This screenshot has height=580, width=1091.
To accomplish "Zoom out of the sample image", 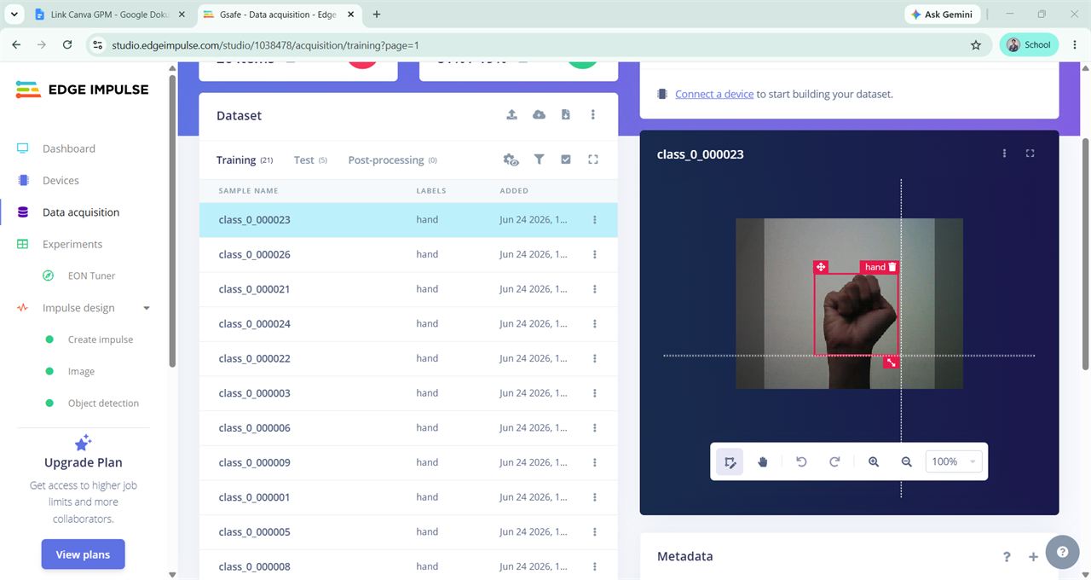I will (x=907, y=461).
